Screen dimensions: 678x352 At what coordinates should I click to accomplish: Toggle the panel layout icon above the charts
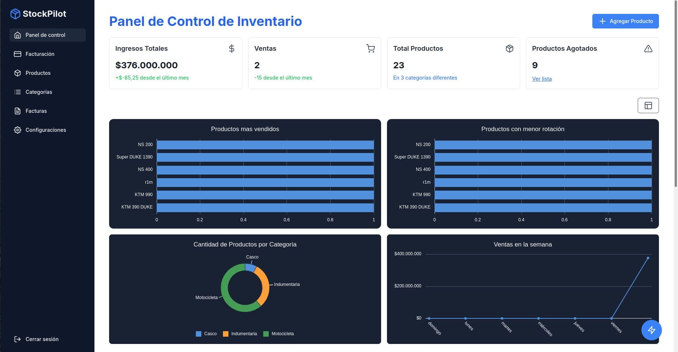[x=648, y=105]
